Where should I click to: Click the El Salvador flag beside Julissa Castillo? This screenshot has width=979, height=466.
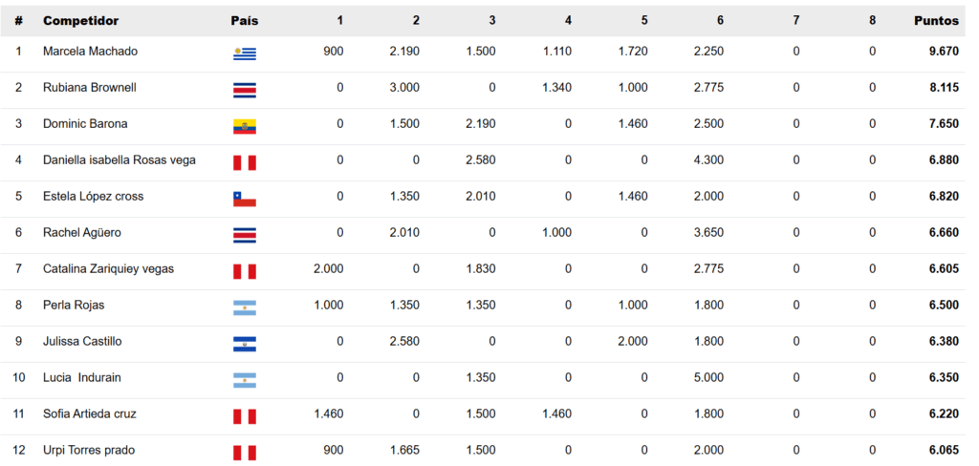click(245, 344)
